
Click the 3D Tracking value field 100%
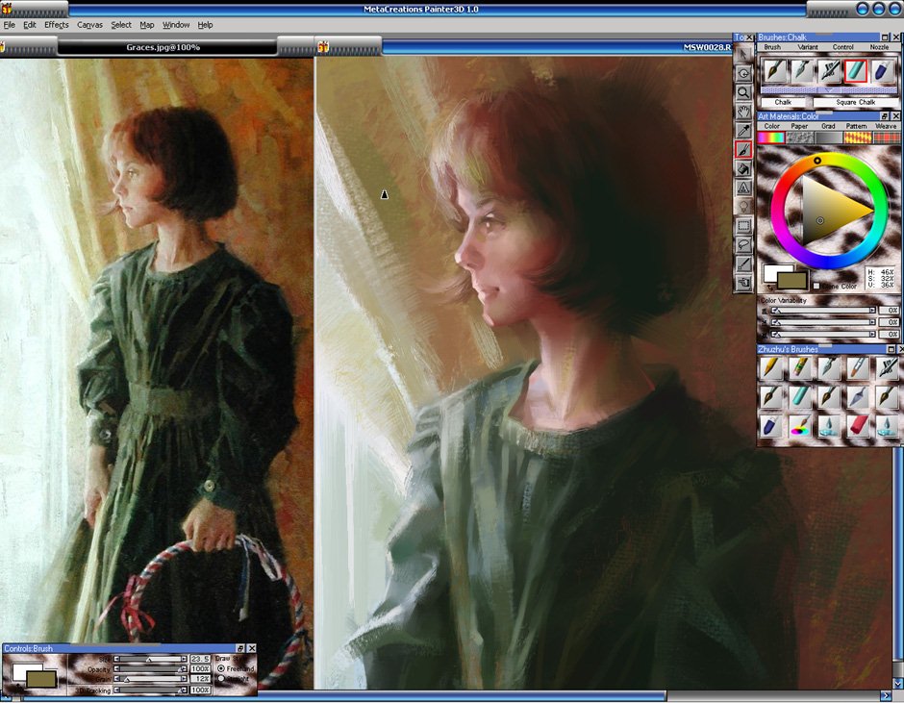coord(200,690)
